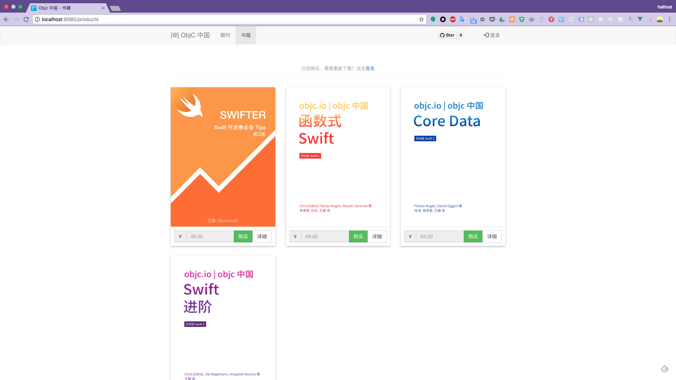The image size is (676, 380).
Task: Switch to the 期刊 nav tab
Action: tap(225, 35)
